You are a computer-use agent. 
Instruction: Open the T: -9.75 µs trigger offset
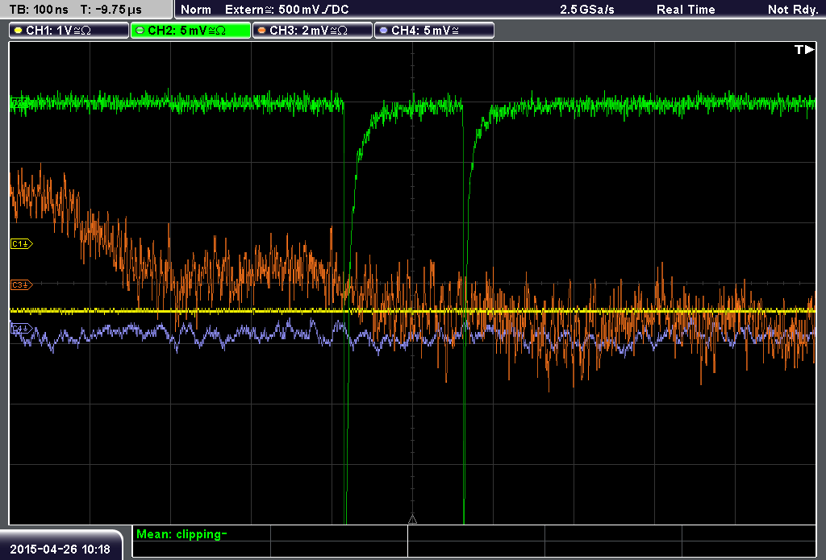pyautogui.click(x=111, y=10)
